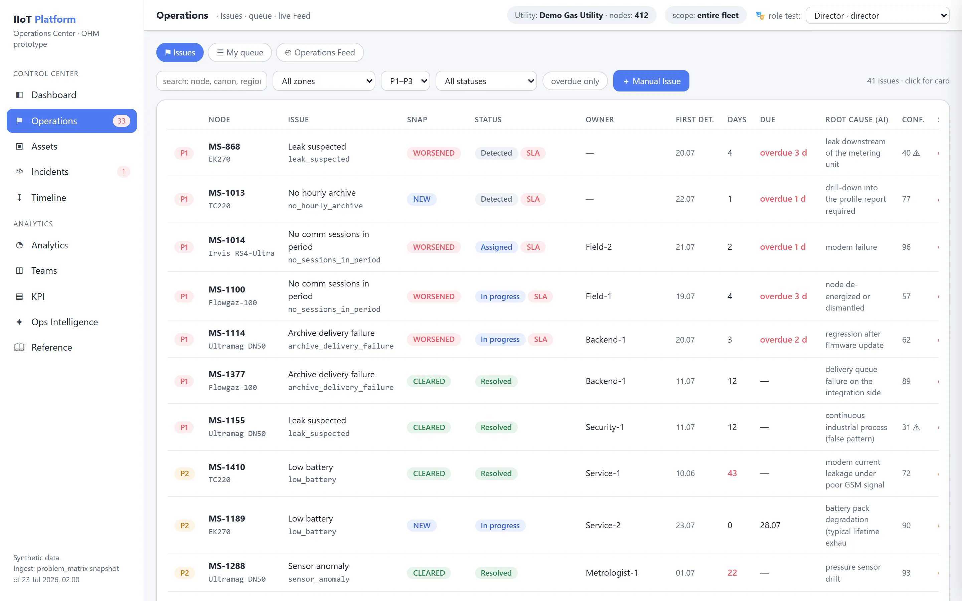Open Ops Intelligence sparkle icon
The image size is (962, 601).
[x=19, y=322]
